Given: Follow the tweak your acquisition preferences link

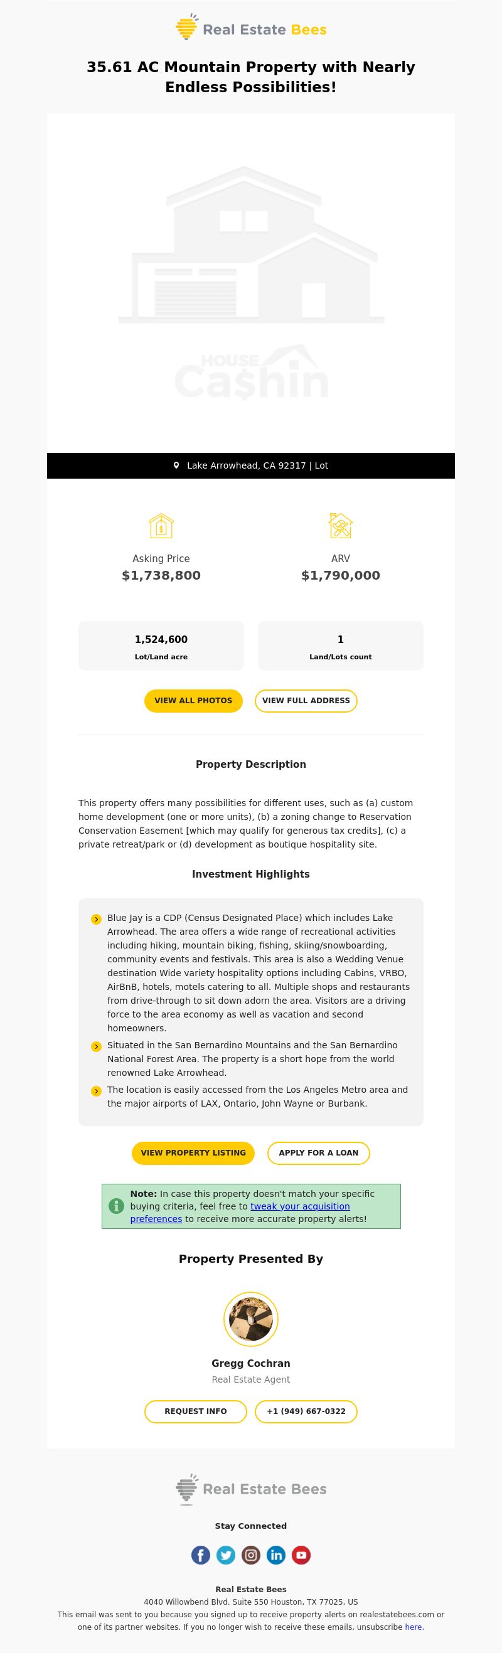Looking at the screenshot, I should [x=240, y=1213].
